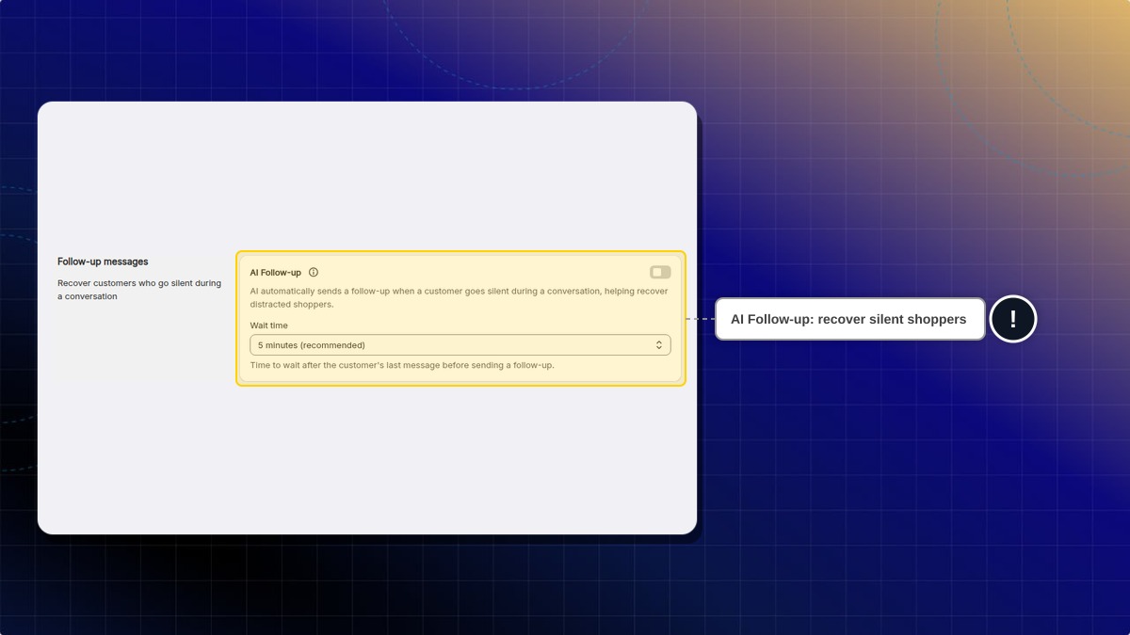Image resolution: width=1130 pixels, height=635 pixels.
Task: Click the "AI automatically sends a follow-up" description text
Action: pyautogui.click(x=460, y=297)
